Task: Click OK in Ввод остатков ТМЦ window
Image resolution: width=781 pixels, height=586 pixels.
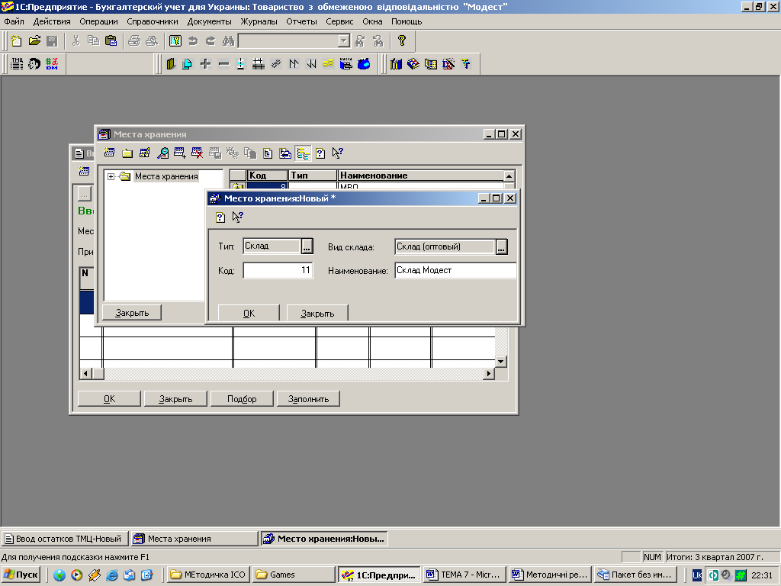Action: click(x=109, y=398)
